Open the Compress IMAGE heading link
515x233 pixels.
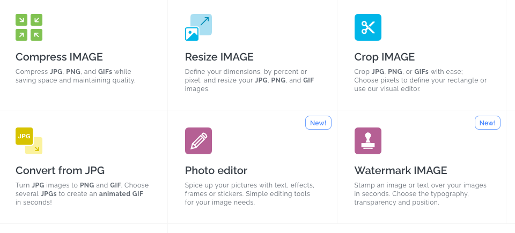[x=59, y=57]
